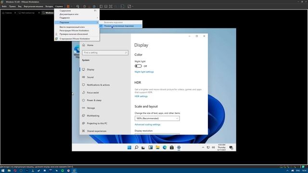Image resolution: width=308 pixels, height=173 pixels.
Task: Open HDR settings link
Action: coord(141,96)
